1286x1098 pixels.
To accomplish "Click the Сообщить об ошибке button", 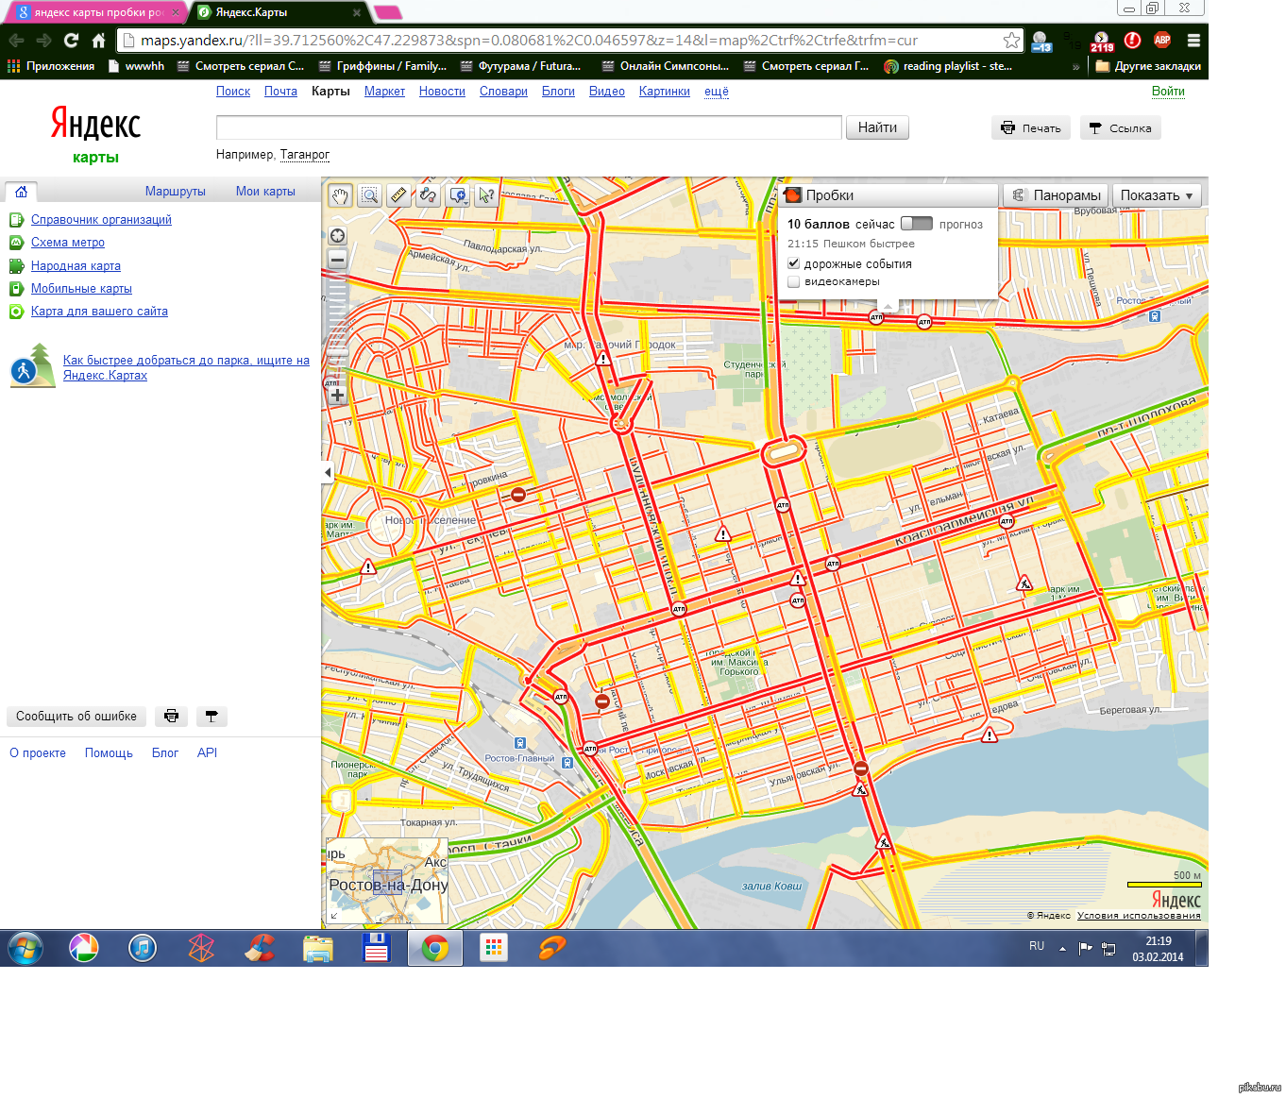I will point(76,717).
